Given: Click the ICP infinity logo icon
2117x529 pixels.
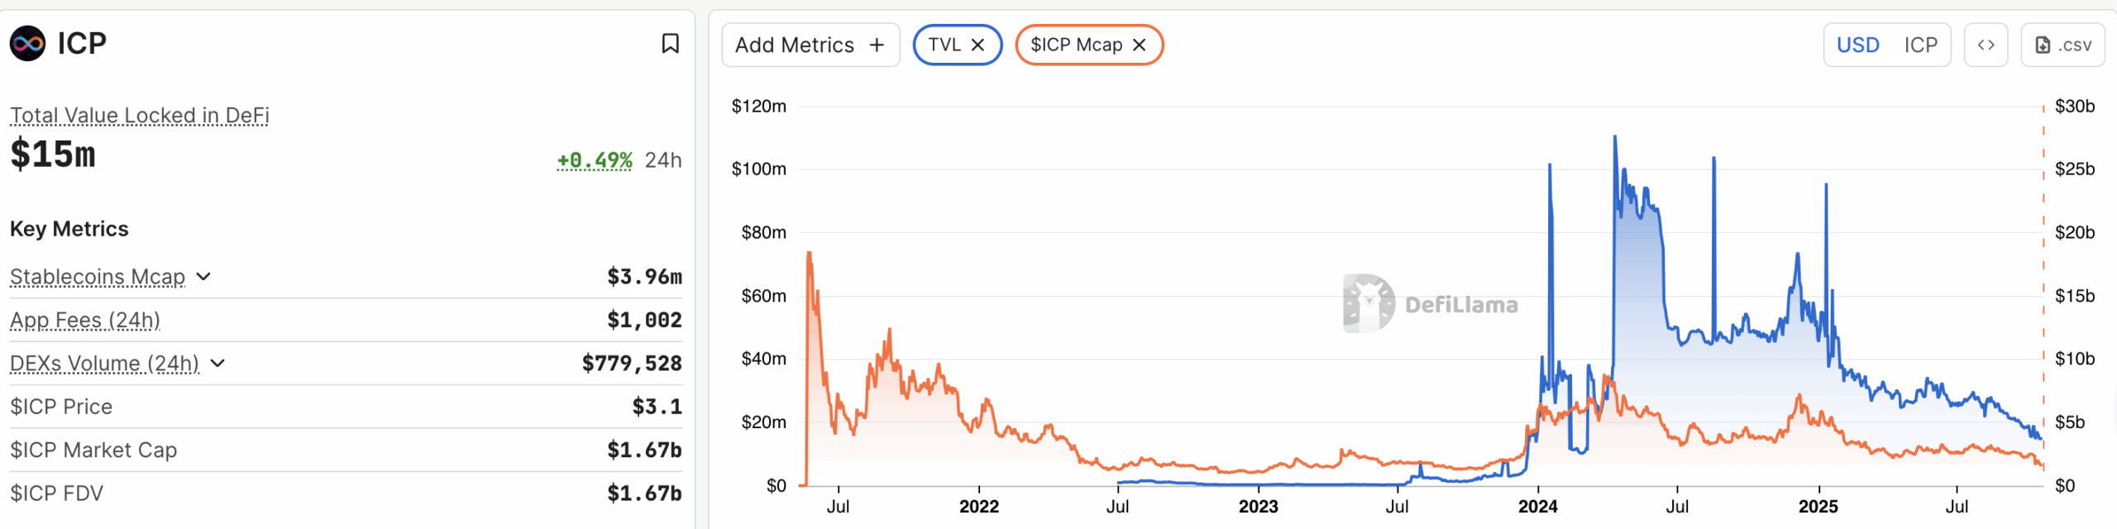Looking at the screenshot, I should click(27, 44).
